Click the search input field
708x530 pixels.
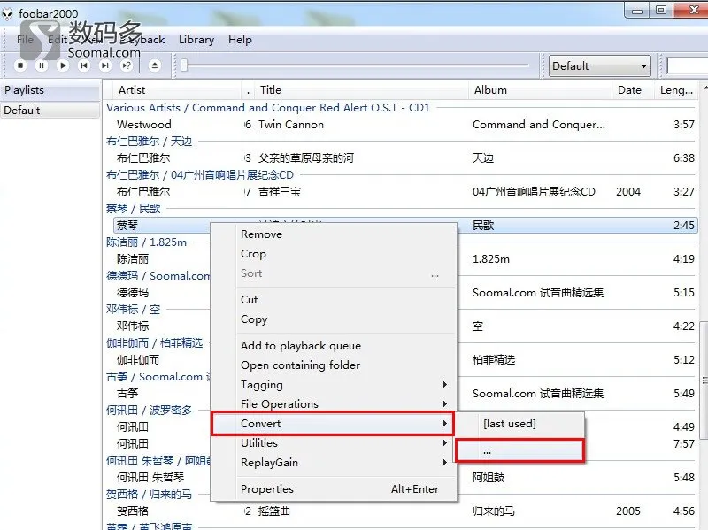[688, 66]
